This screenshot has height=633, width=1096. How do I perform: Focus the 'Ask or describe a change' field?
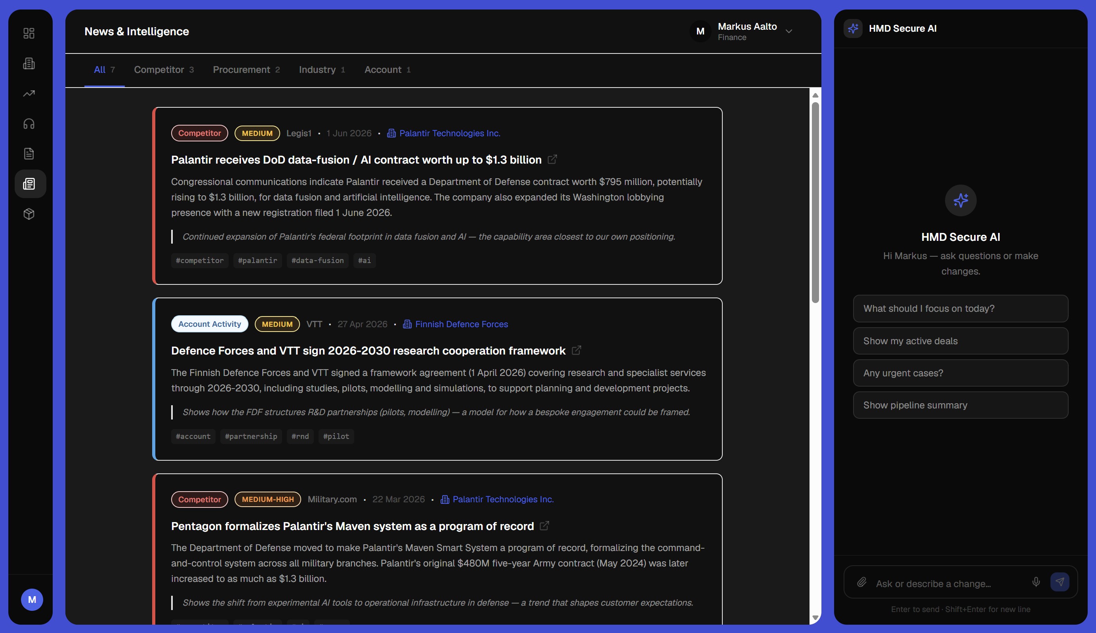coord(949,583)
